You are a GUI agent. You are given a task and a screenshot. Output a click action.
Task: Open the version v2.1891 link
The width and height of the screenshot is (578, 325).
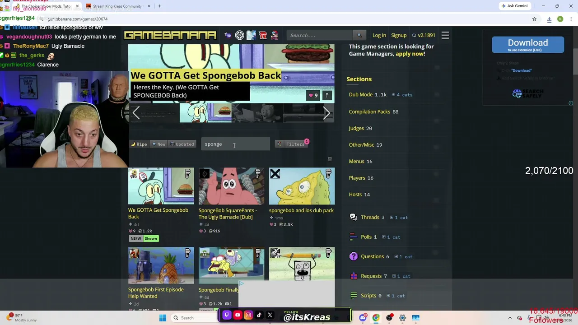tap(424, 35)
